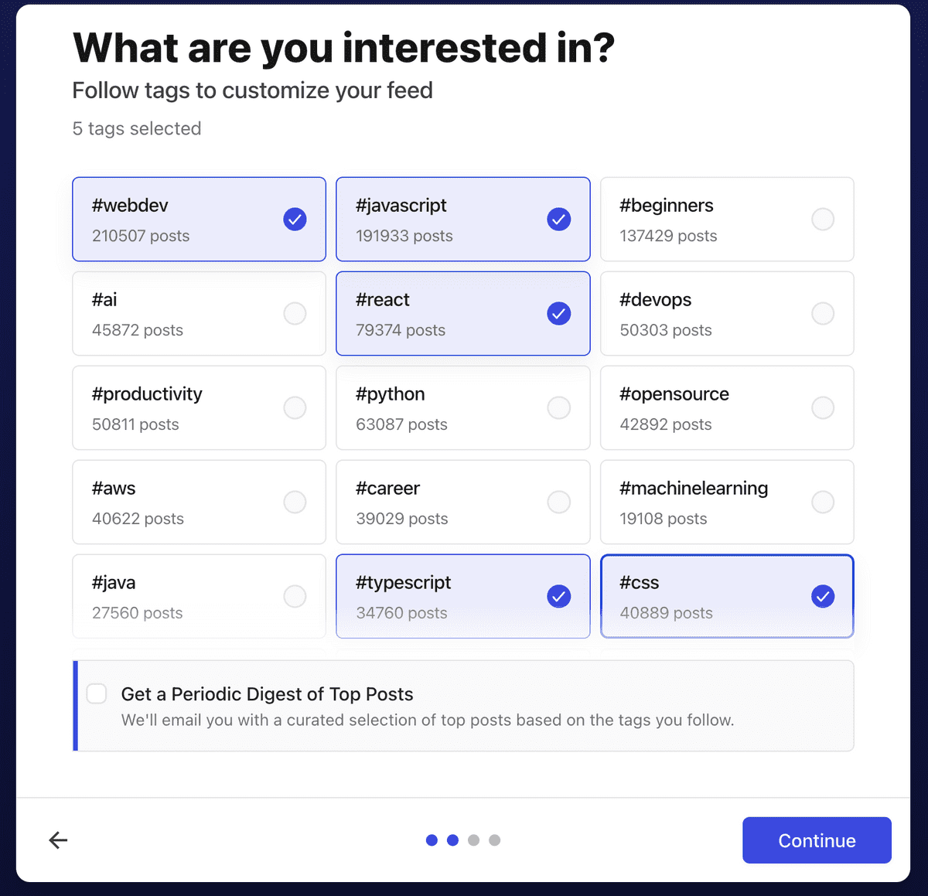Uncheck the #javascript tag checkmark
This screenshot has height=896, width=928.
pos(559,220)
